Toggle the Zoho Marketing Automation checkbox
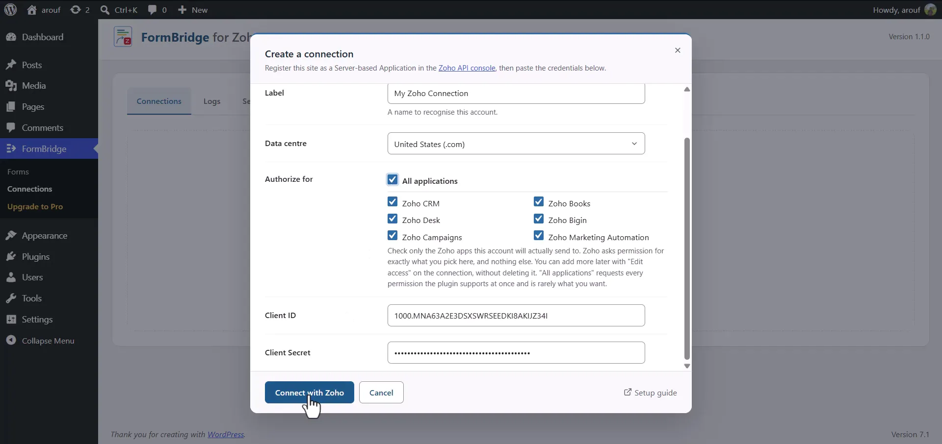942x444 pixels. pyautogui.click(x=539, y=236)
